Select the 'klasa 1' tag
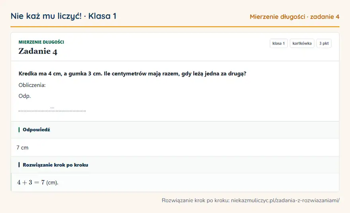 [x=278, y=43]
